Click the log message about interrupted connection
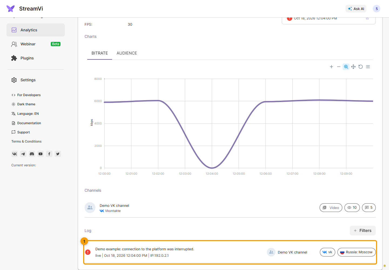Viewport: 389px width, 270px height. click(x=145, y=249)
